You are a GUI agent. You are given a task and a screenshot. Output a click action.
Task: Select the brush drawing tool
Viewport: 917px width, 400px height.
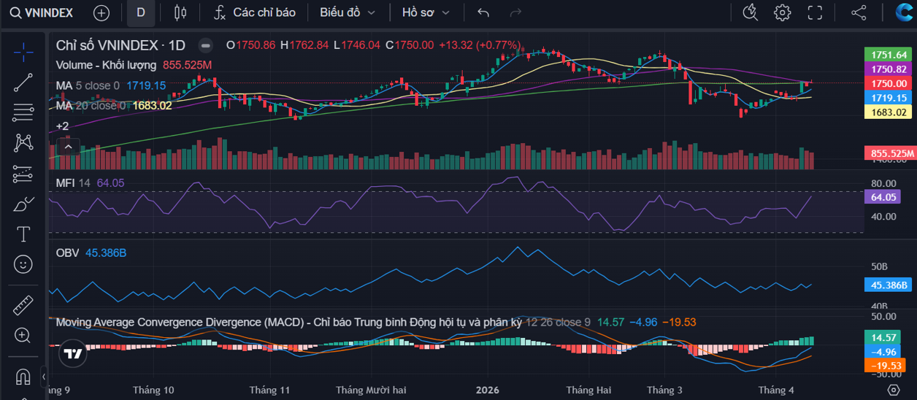(x=23, y=204)
